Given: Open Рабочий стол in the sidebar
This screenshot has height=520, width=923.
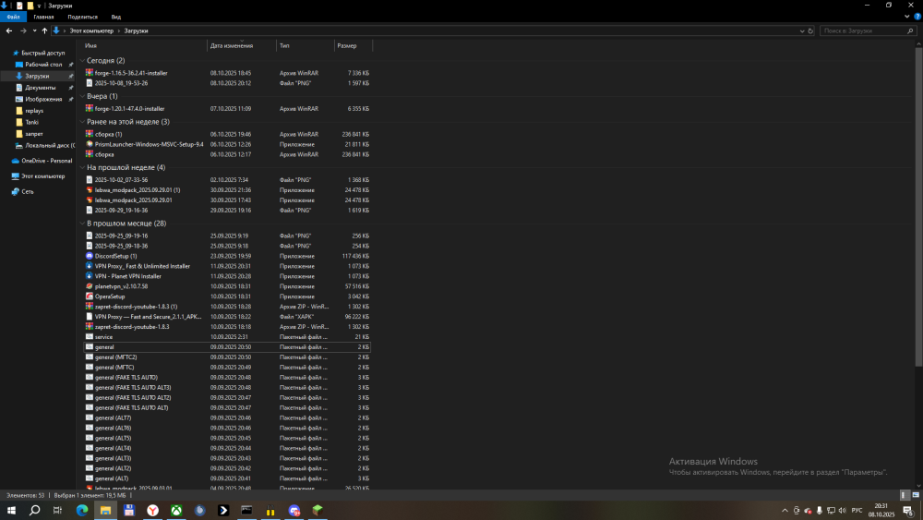Looking at the screenshot, I should [x=43, y=64].
